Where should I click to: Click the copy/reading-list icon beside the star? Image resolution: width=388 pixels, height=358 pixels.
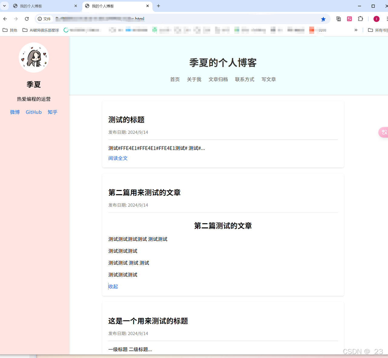[338, 19]
